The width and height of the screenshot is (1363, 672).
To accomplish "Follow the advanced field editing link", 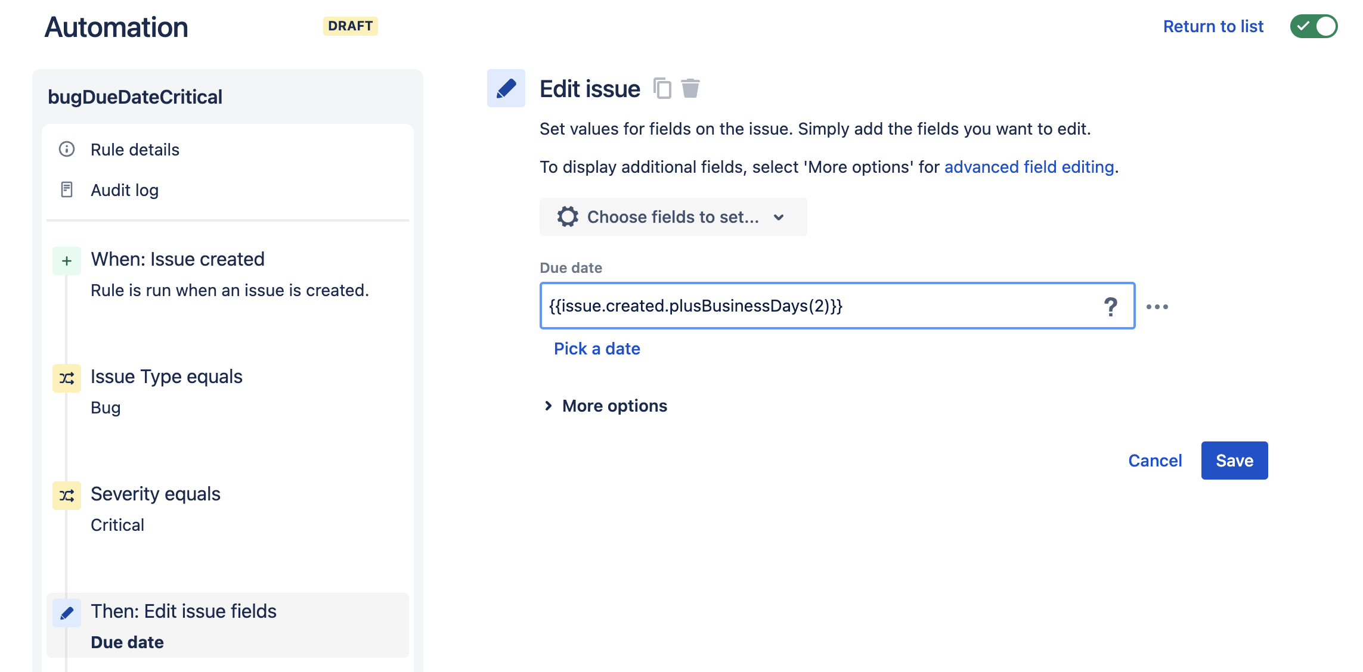I will click(x=1029, y=167).
